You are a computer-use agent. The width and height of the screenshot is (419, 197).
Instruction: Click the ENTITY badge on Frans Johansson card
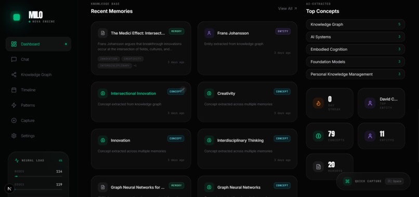tap(283, 31)
